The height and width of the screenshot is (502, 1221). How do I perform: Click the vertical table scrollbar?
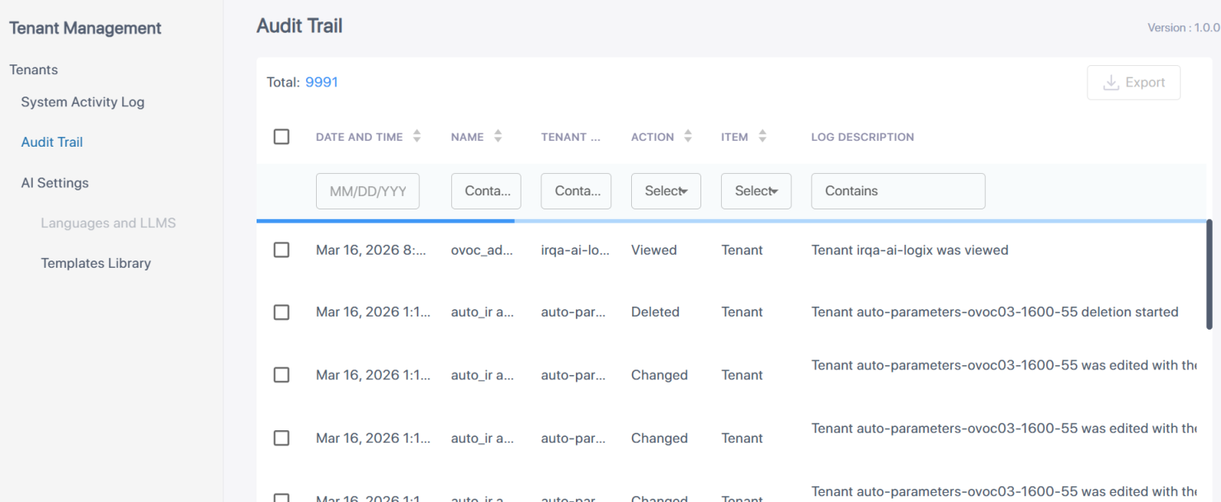1209,274
